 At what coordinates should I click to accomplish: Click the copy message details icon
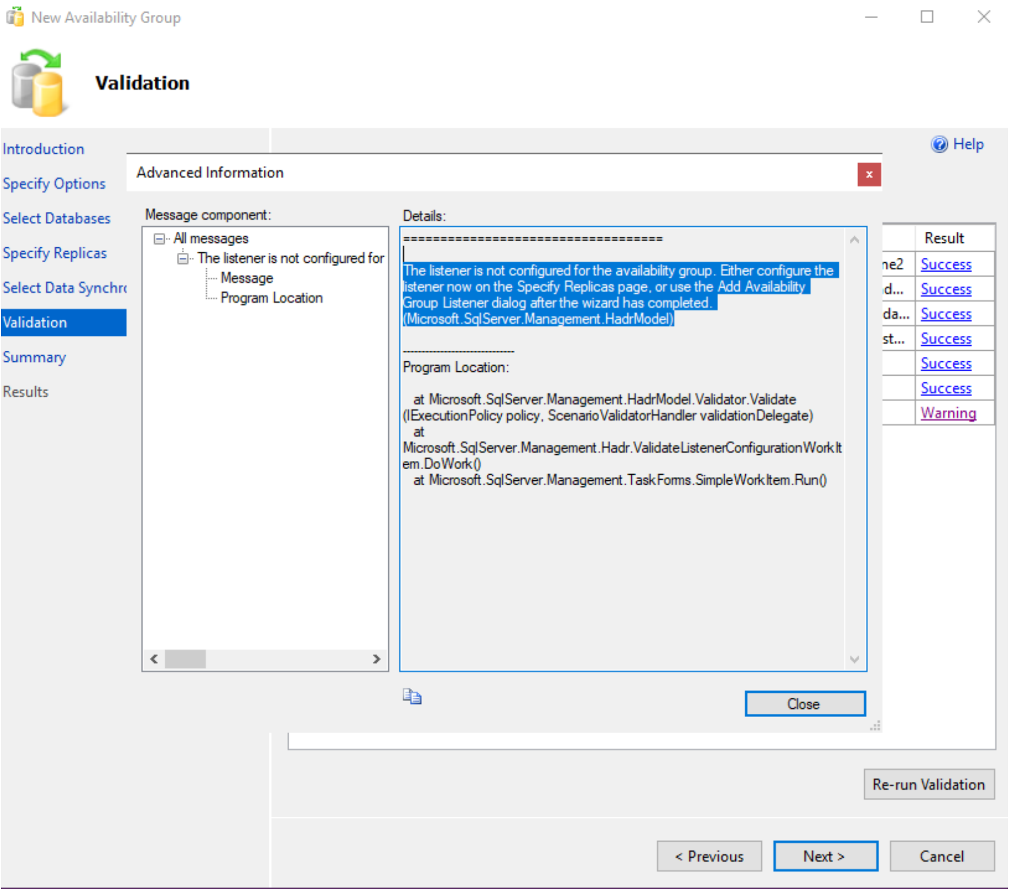(411, 697)
